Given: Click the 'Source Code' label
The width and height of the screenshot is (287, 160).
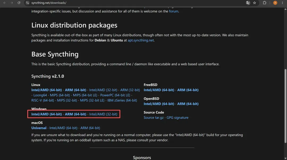Looking at the screenshot, I should pos(154,112).
